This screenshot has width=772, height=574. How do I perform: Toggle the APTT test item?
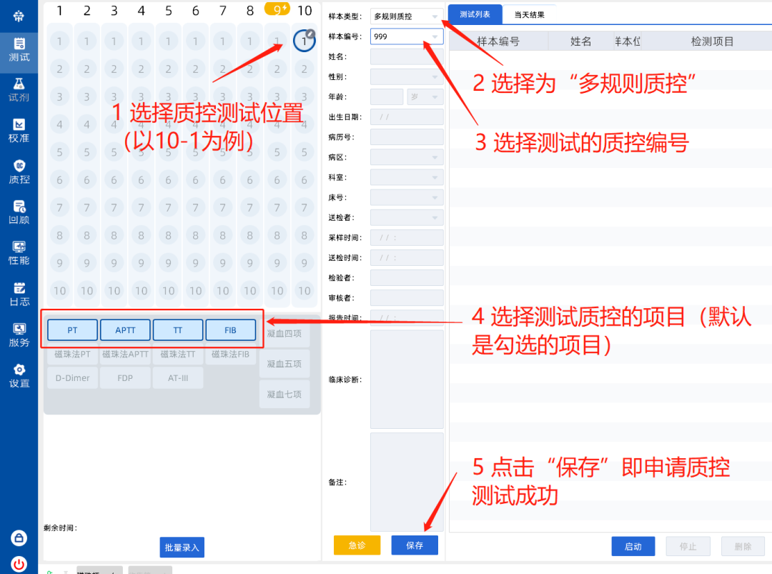(125, 330)
